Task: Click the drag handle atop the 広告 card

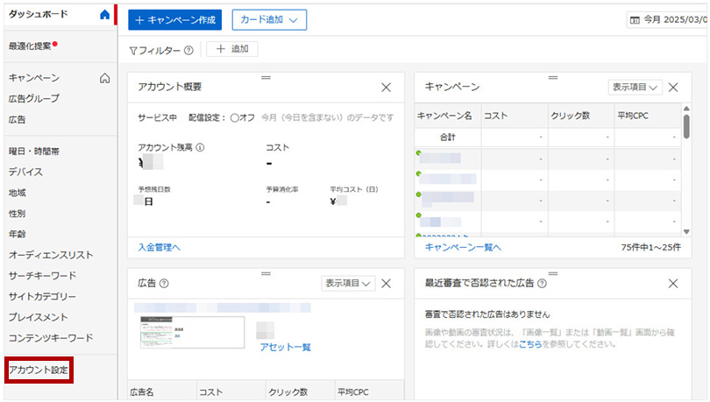Action: pyautogui.click(x=266, y=273)
